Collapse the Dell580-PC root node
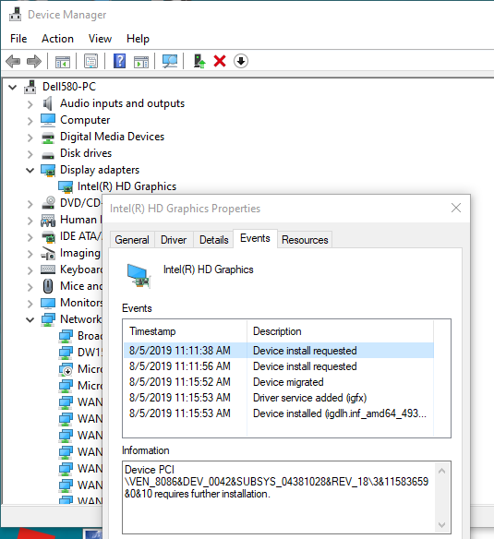Image resolution: width=494 pixels, height=539 pixels. point(12,87)
